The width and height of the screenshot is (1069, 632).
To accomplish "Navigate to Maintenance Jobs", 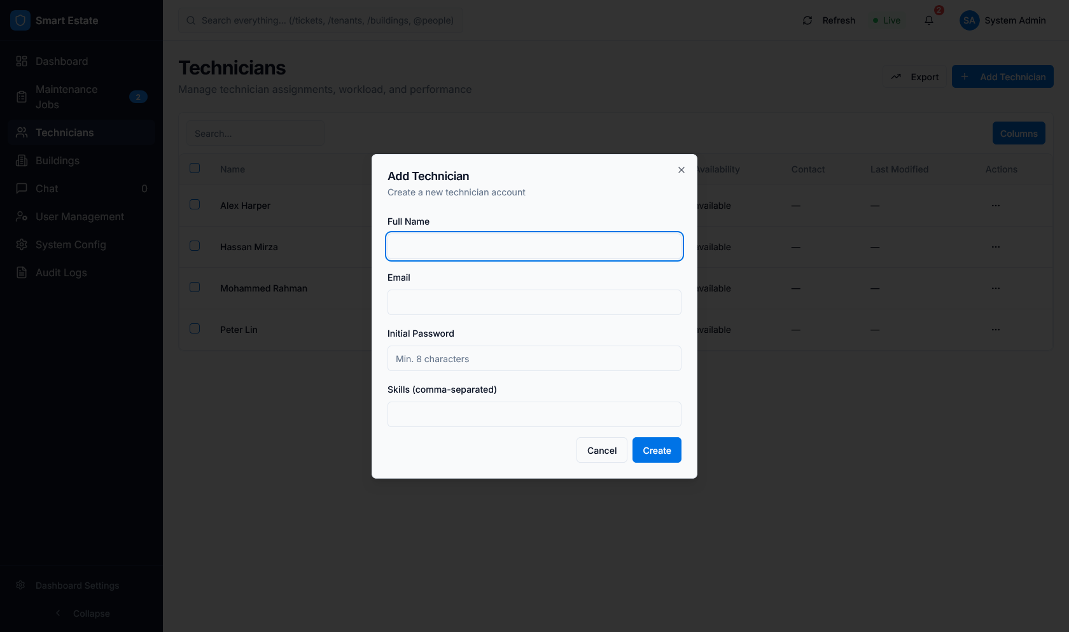I will (x=67, y=97).
